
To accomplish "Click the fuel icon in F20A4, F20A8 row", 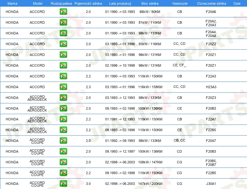I will click(63, 33).
